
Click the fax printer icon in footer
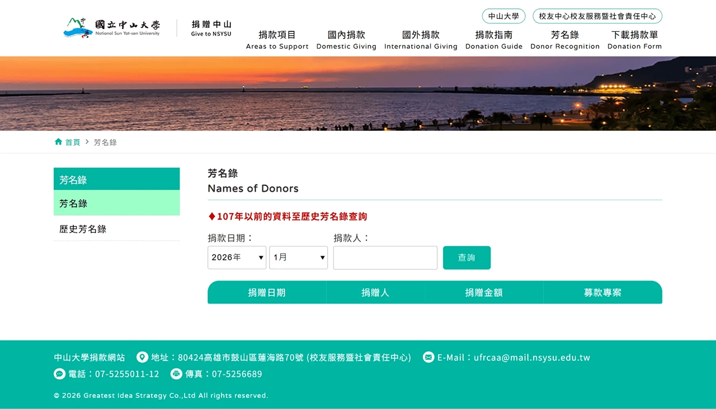(176, 374)
